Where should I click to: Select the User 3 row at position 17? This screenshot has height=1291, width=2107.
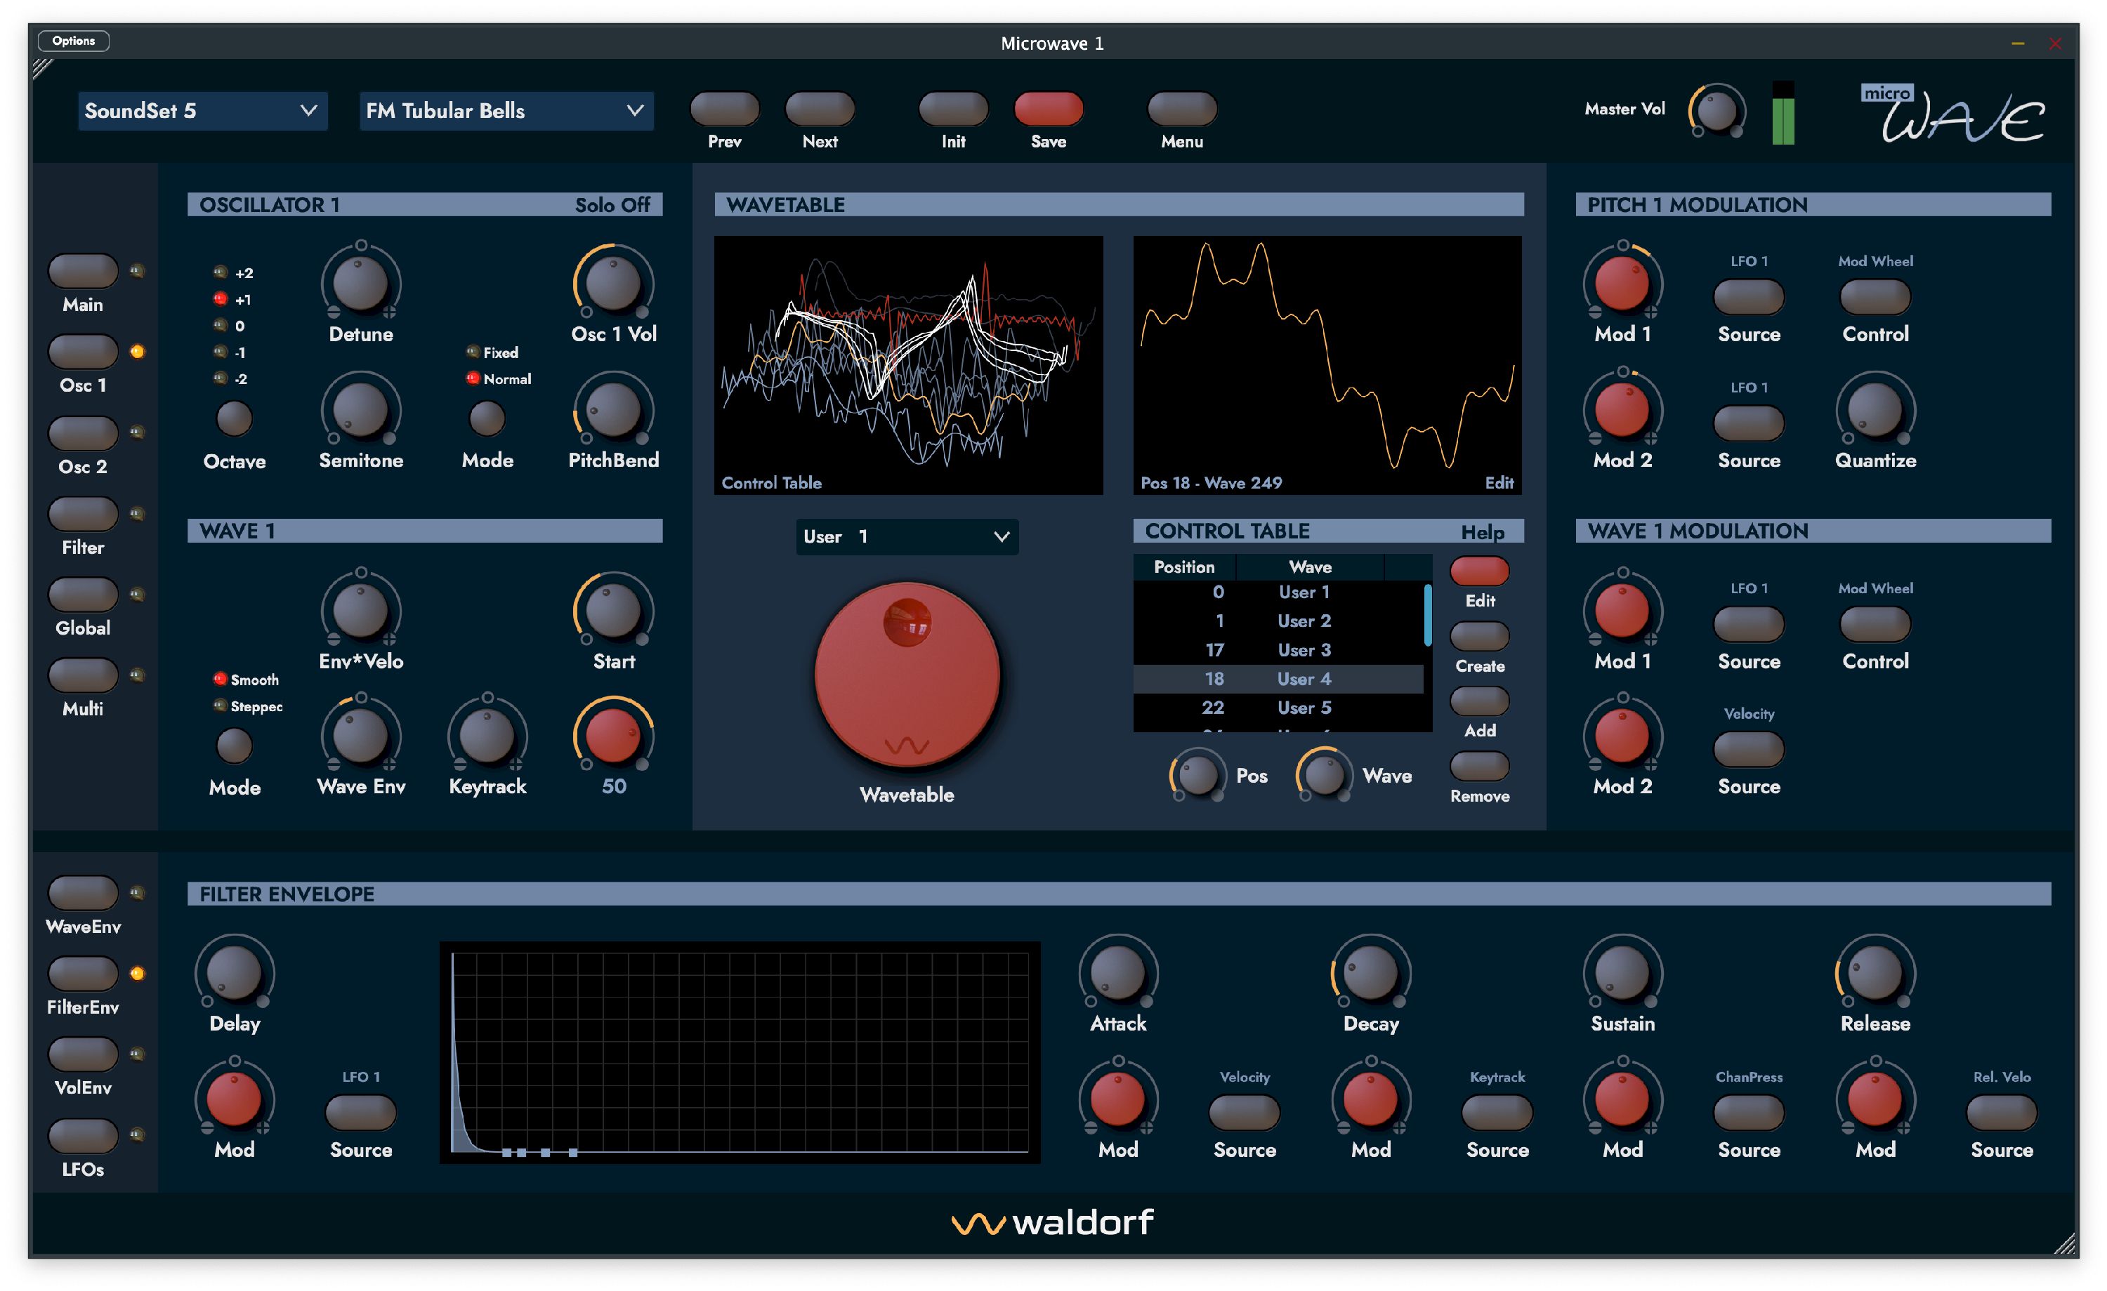click(x=1278, y=650)
